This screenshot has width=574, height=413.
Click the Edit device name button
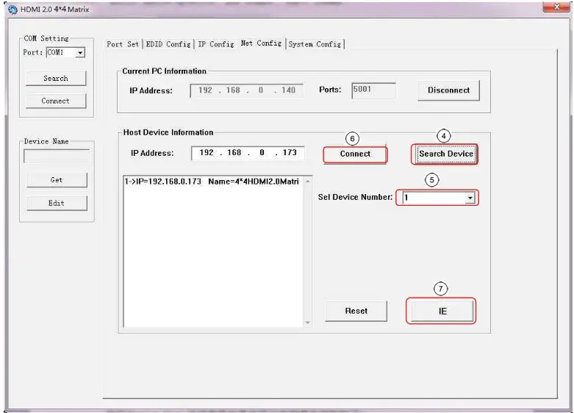[x=57, y=204]
